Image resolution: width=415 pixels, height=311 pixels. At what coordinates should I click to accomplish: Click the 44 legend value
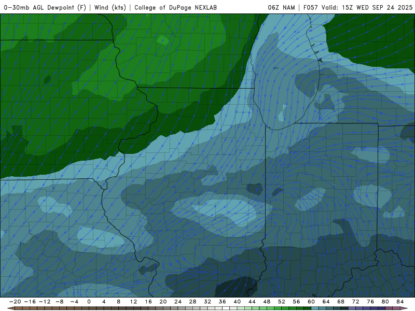click(x=252, y=302)
